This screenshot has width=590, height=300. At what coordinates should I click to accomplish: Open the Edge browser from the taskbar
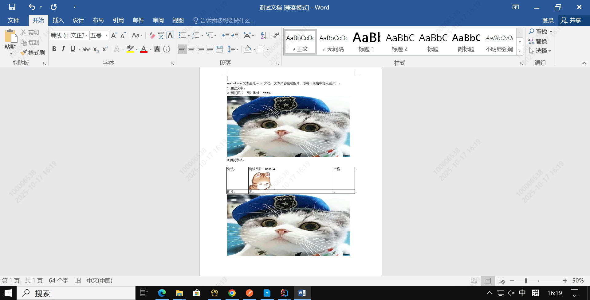[161, 293]
